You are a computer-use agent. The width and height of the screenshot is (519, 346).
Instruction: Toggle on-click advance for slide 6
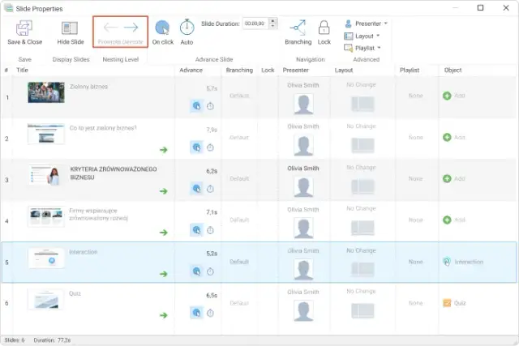pyautogui.click(x=196, y=312)
